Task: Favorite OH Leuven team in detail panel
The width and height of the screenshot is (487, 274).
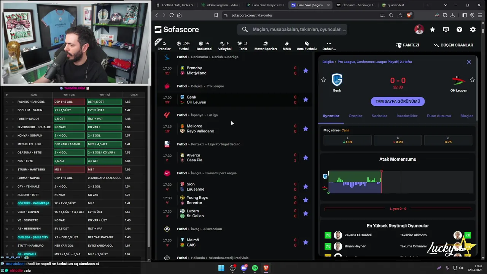Action: point(472,80)
